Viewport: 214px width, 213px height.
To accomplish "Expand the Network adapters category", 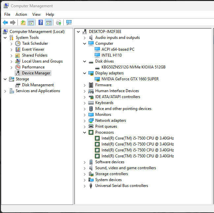I will (85, 120).
